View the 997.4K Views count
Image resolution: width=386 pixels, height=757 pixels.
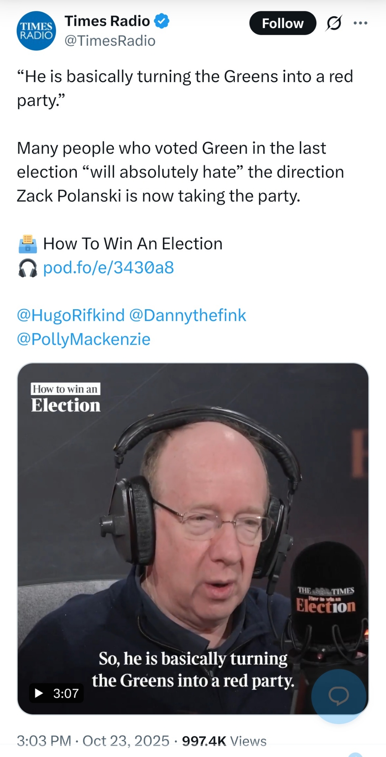(224, 741)
